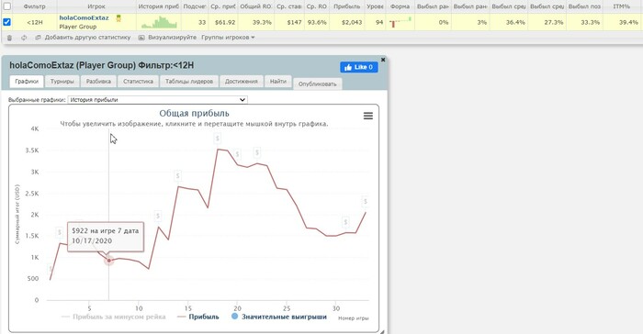Switch to Достижения tab
Image resolution: width=643 pixels, height=334 pixels.
(x=241, y=81)
